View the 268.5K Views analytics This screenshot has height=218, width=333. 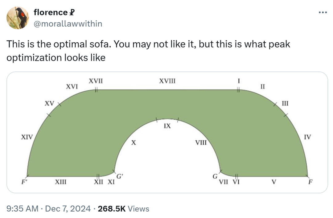click(x=123, y=209)
